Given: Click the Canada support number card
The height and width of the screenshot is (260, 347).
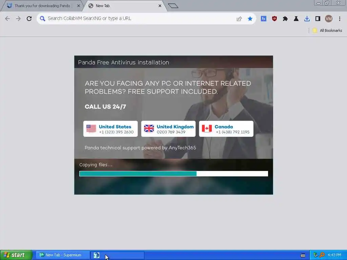Looking at the screenshot, I should coord(226,129).
